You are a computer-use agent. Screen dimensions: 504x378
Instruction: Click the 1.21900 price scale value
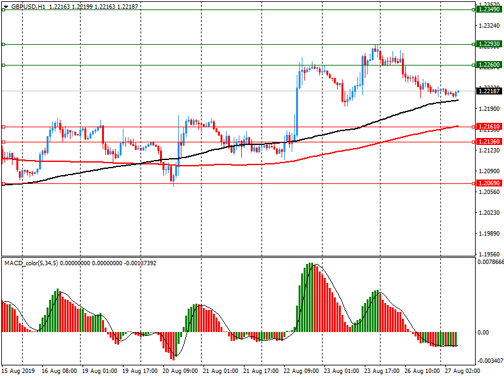490,109
